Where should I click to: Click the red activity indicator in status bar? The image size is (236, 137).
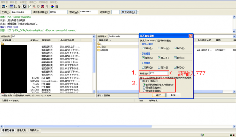point(233,135)
